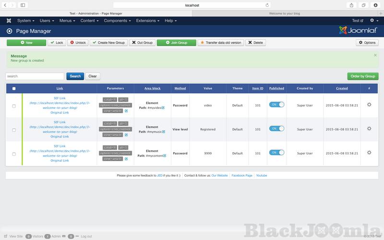Tick the checkbox for the #mymusic row
The width and height of the screenshot is (384, 240).
coord(13,130)
